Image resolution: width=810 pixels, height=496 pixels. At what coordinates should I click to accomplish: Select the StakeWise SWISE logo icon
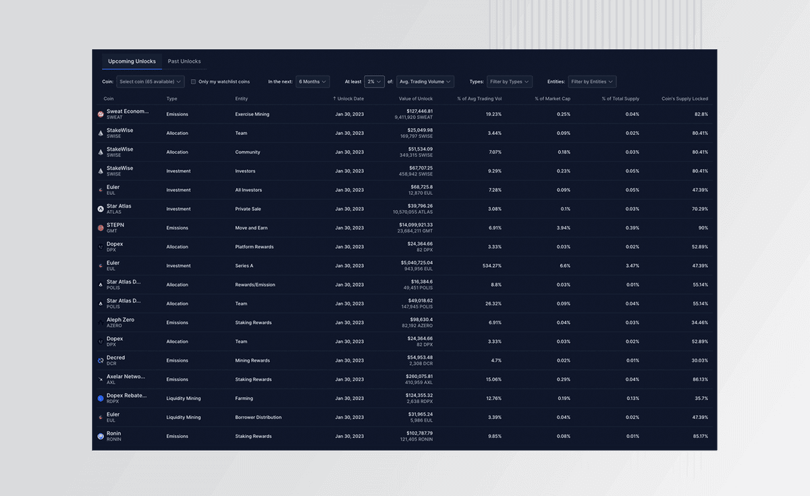tap(101, 132)
